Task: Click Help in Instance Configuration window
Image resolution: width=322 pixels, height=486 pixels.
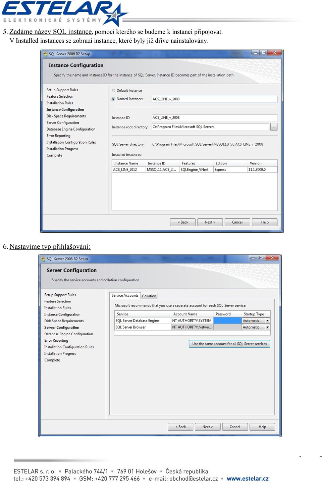Action: point(265,222)
